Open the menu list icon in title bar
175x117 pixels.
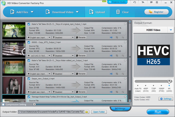pyautogui.click(x=157, y=2)
